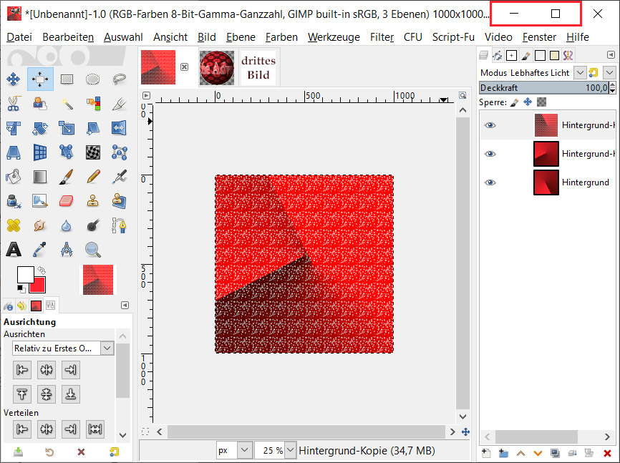Hide the bottom Hintergrund layer
620x463 pixels.
[x=490, y=182]
